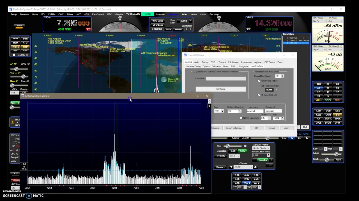Set zoom to 0.5x
The width and height of the screenshot is (359, 201).
pyautogui.click(x=284, y=138)
